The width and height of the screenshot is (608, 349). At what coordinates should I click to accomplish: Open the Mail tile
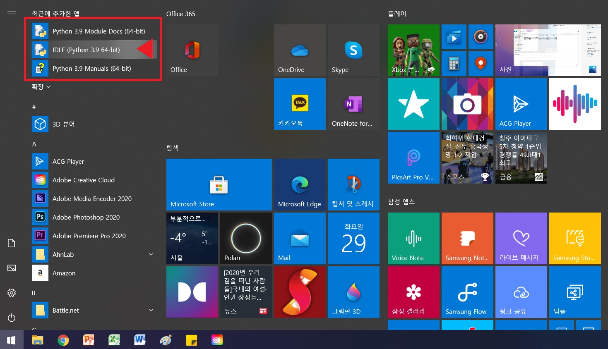click(x=300, y=238)
